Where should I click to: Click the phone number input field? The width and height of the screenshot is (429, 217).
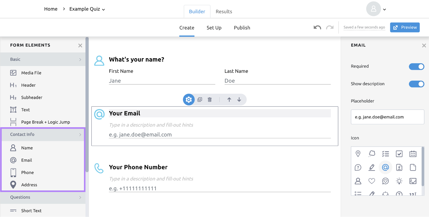point(220,188)
